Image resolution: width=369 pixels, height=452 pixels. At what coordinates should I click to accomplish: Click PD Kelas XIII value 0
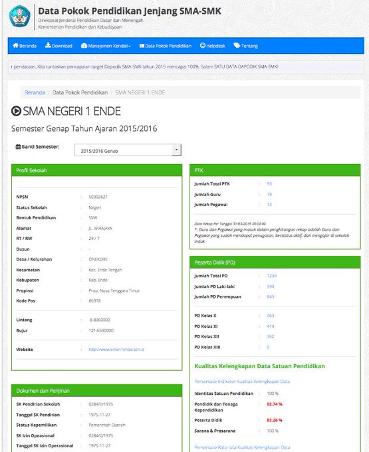click(268, 347)
